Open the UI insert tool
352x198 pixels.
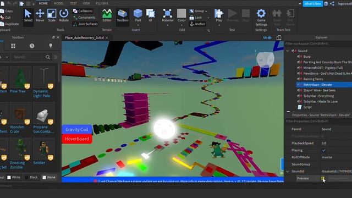click(x=150, y=16)
